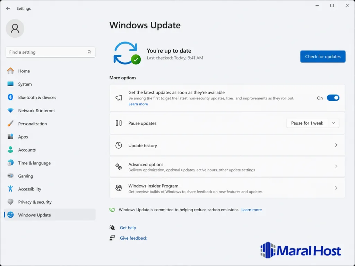The image size is (355, 266).
Task: Click the large update status sync icon
Action: coord(127,53)
